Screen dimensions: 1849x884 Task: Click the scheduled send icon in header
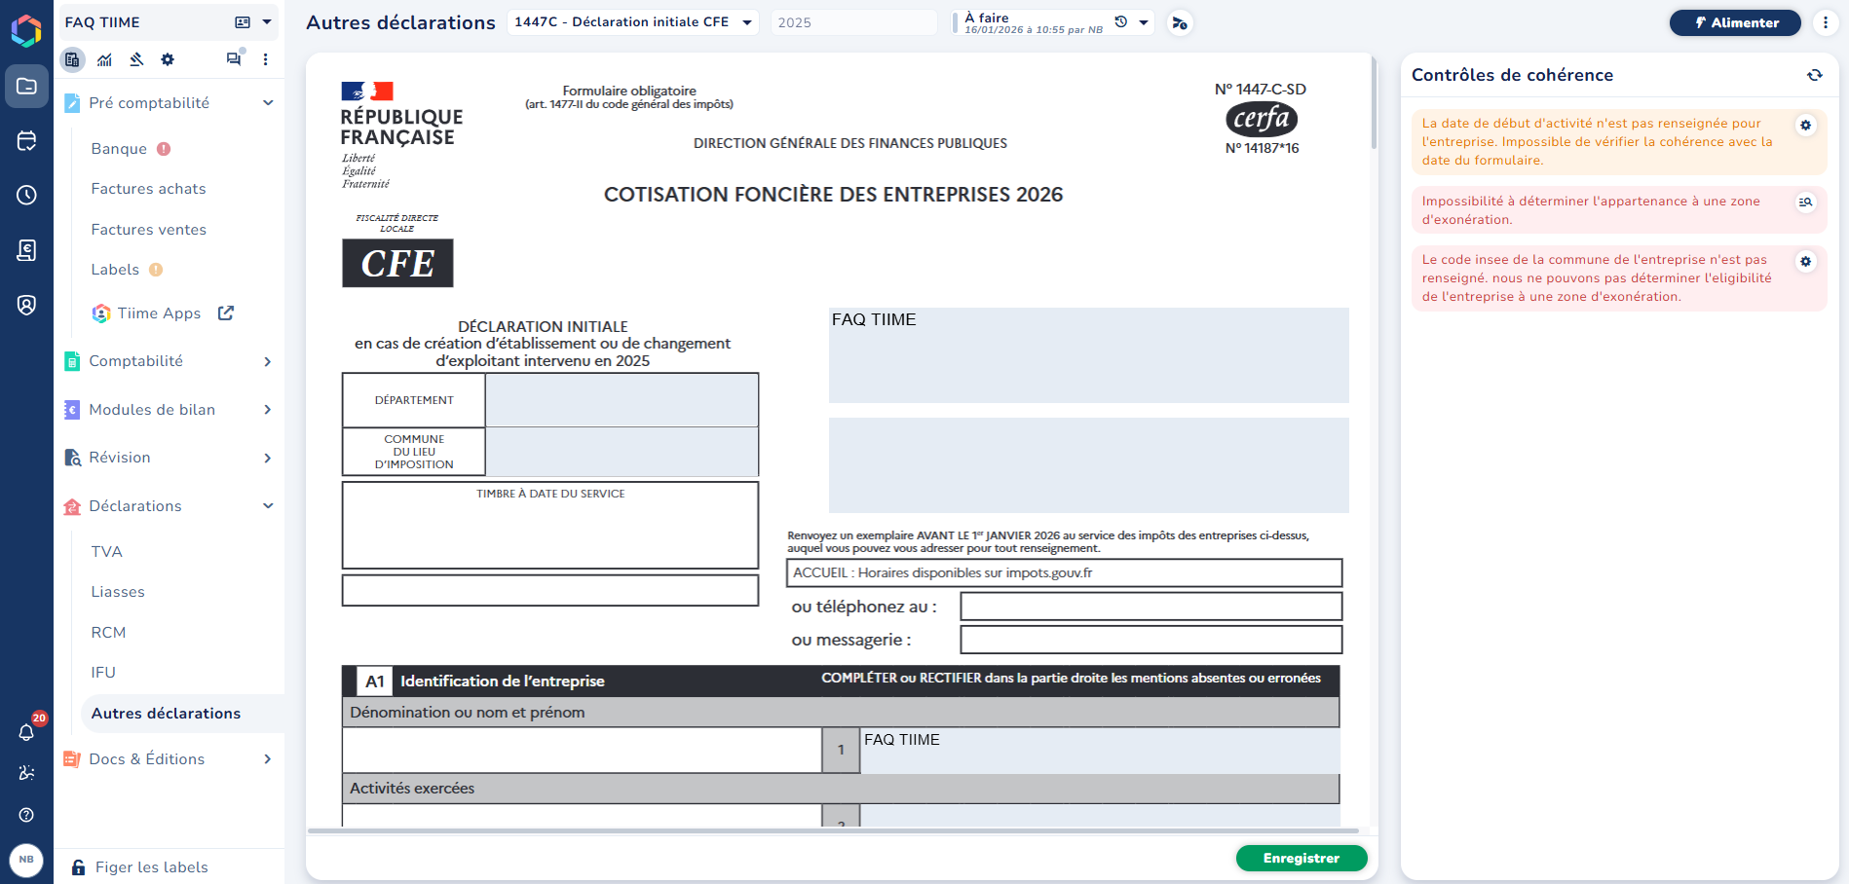pos(1180,22)
